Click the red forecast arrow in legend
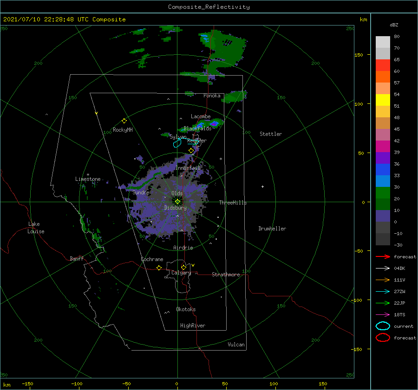The width and height of the screenshot is (418, 390). click(x=383, y=256)
